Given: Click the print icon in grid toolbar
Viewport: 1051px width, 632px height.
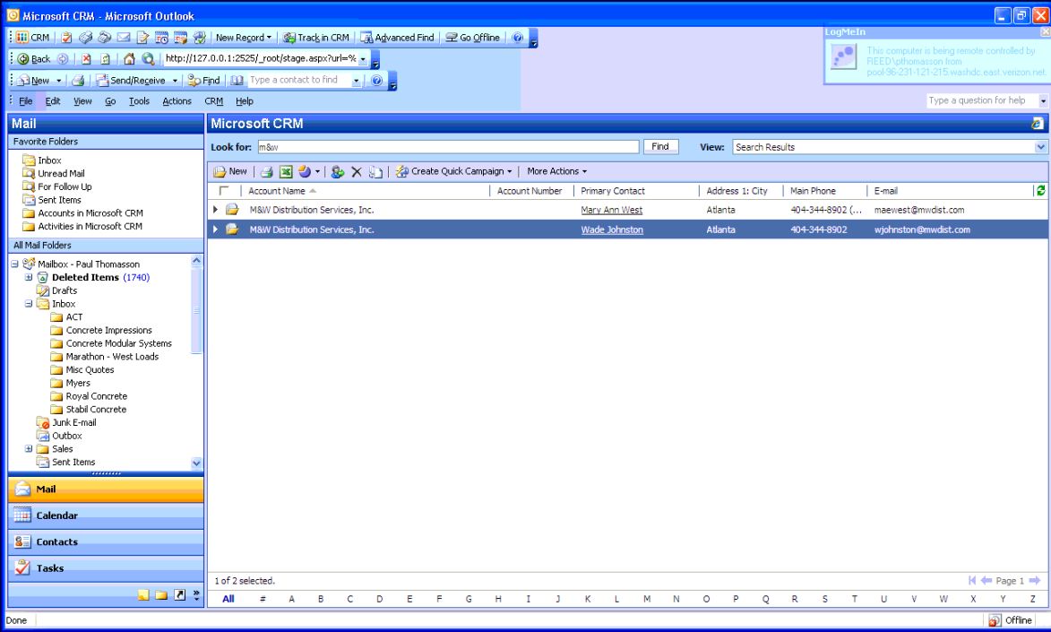Looking at the screenshot, I should 267,172.
